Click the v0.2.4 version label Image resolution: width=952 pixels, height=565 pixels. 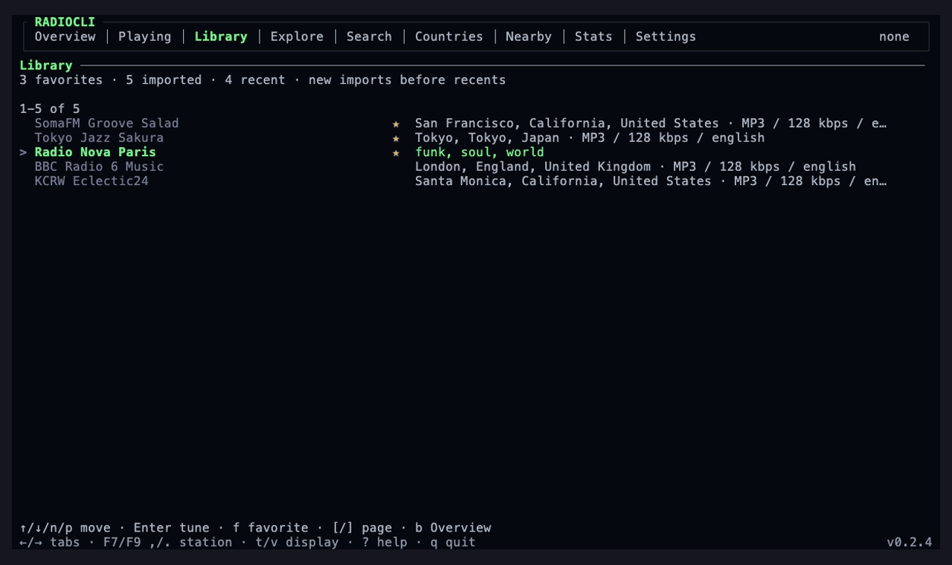pos(909,542)
